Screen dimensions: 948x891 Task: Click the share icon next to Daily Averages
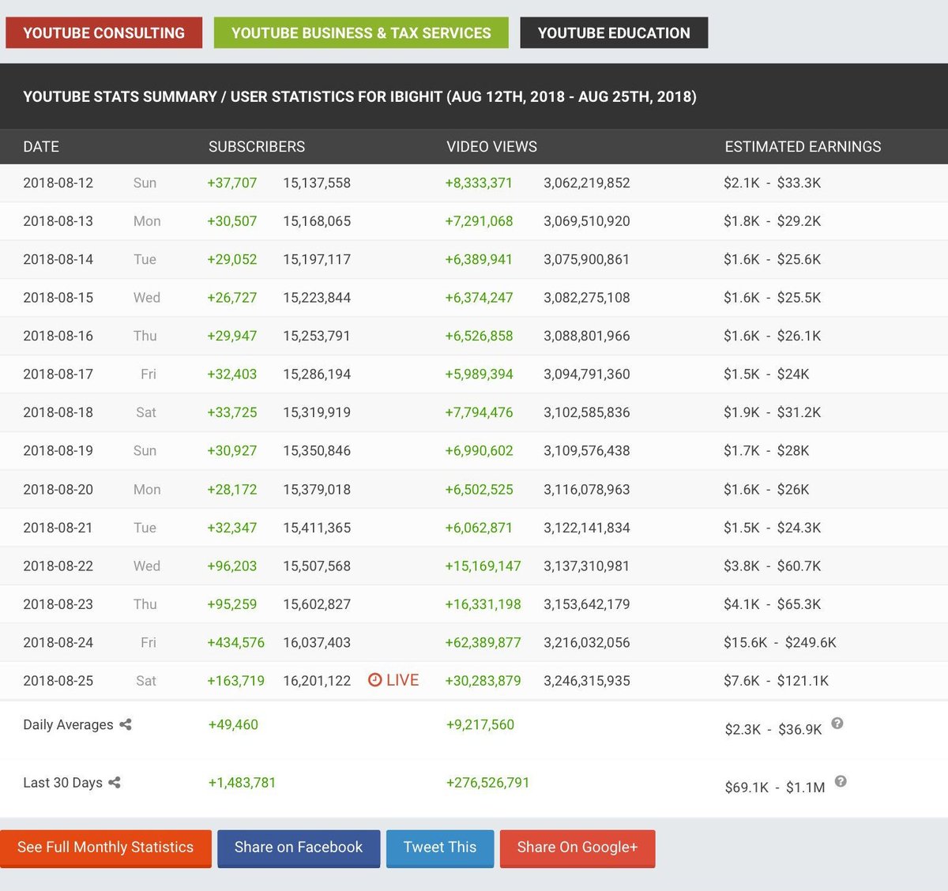[x=126, y=724]
